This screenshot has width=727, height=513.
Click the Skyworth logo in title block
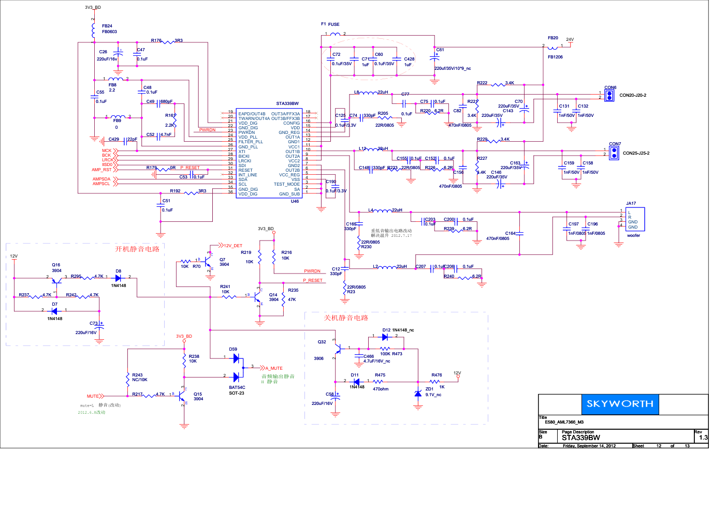point(620,404)
